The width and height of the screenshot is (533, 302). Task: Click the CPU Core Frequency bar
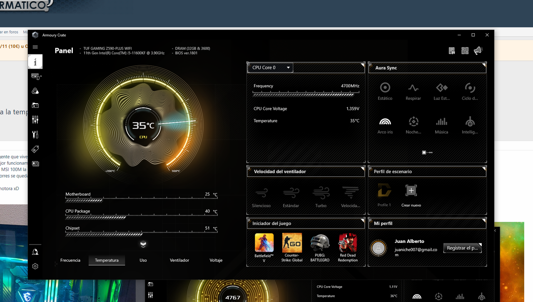(x=306, y=94)
